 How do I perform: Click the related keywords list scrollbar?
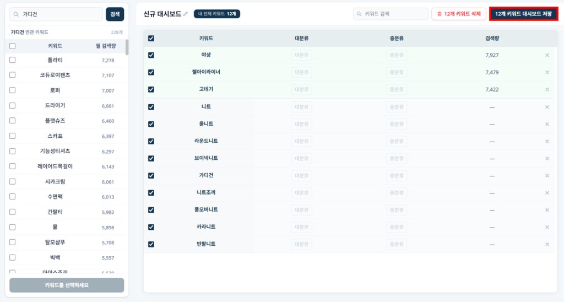coord(127,48)
